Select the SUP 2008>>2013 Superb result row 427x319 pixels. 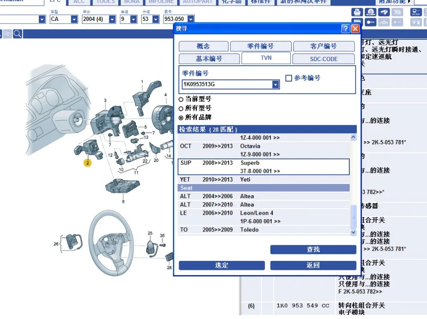tap(263, 167)
